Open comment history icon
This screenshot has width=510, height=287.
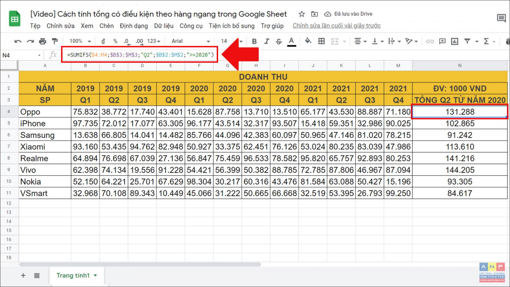pyautogui.click(x=501, y=18)
